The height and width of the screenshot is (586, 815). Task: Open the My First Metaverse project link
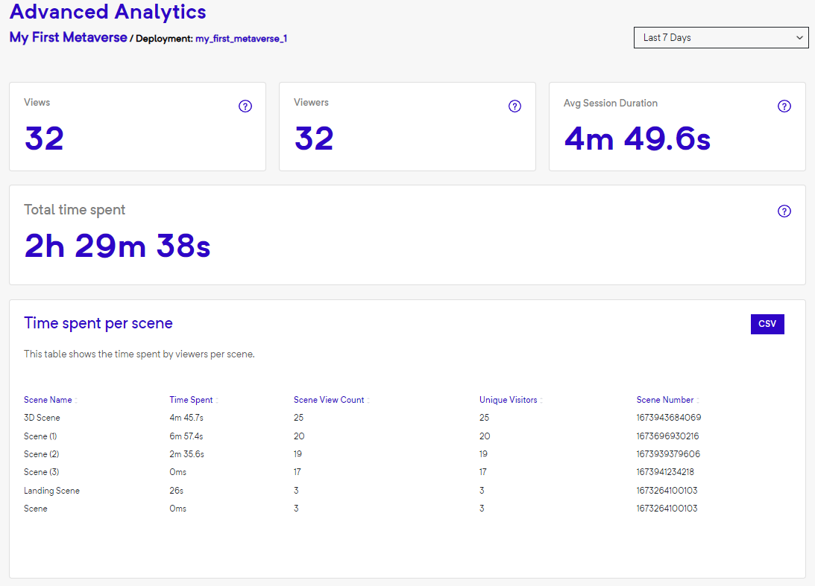pos(68,37)
